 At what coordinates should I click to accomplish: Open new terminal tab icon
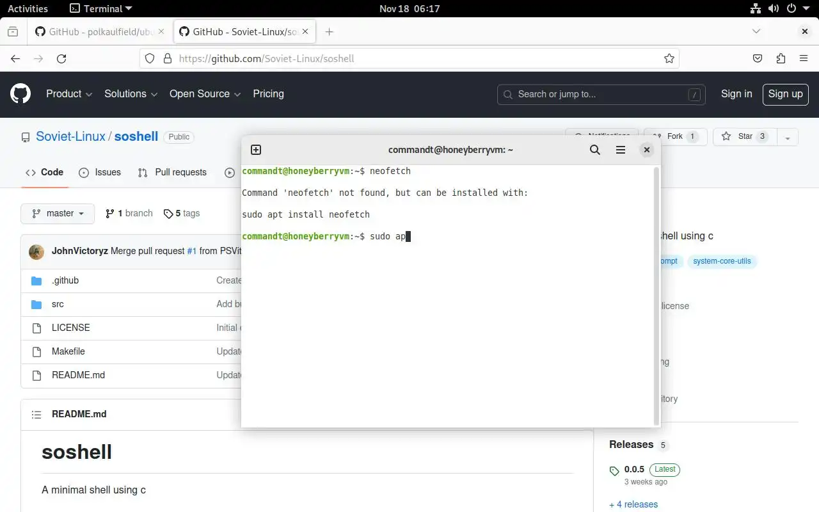click(256, 150)
